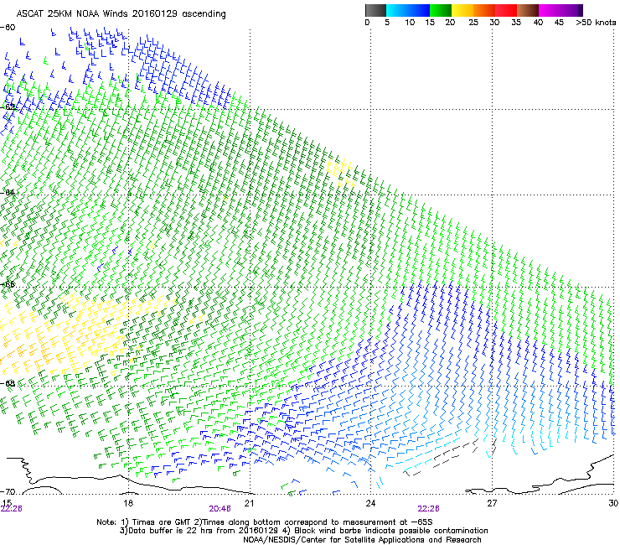Select the orange 25-30 knots color band
Screen dimensions: 620x545
[484, 10]
